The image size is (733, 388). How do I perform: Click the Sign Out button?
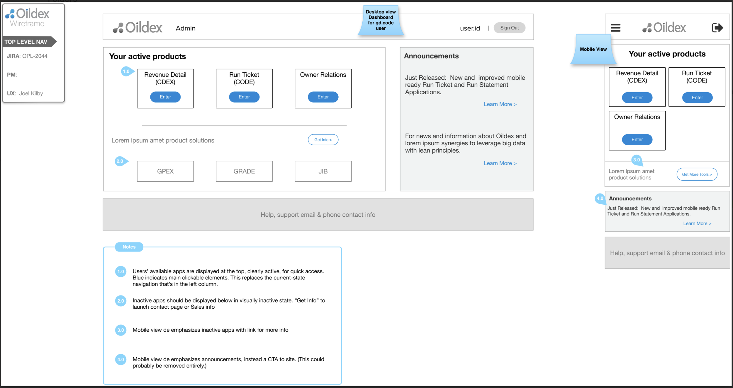pyautogui.click(x=509, y=28)
